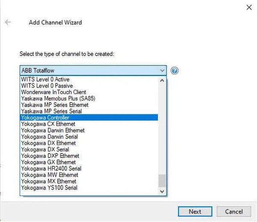257x222 pixels.
Task: Choose Yokogawa YS100 Serial
Action: click(89, 188)
